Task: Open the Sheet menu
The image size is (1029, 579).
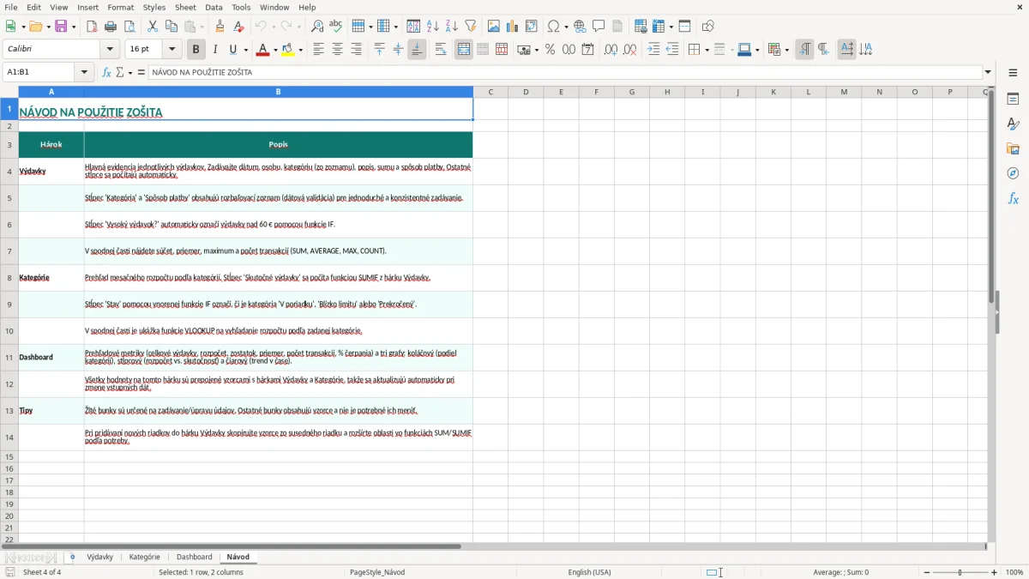Action: click(x=186, y=7)
